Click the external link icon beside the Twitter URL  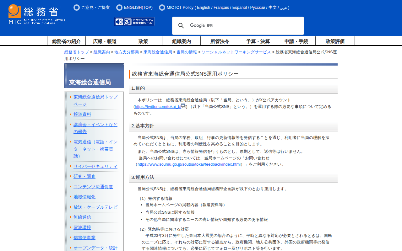(x=183, y=106)
